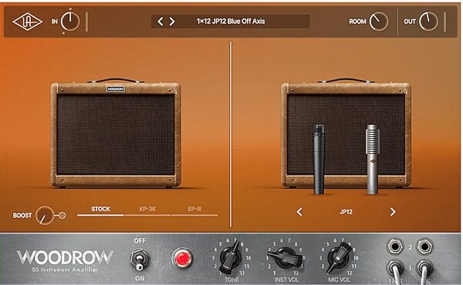The width and height of the screenshot is (463, 285).
Task: Click the JP12 speaker name label
Action: [346, 212]
